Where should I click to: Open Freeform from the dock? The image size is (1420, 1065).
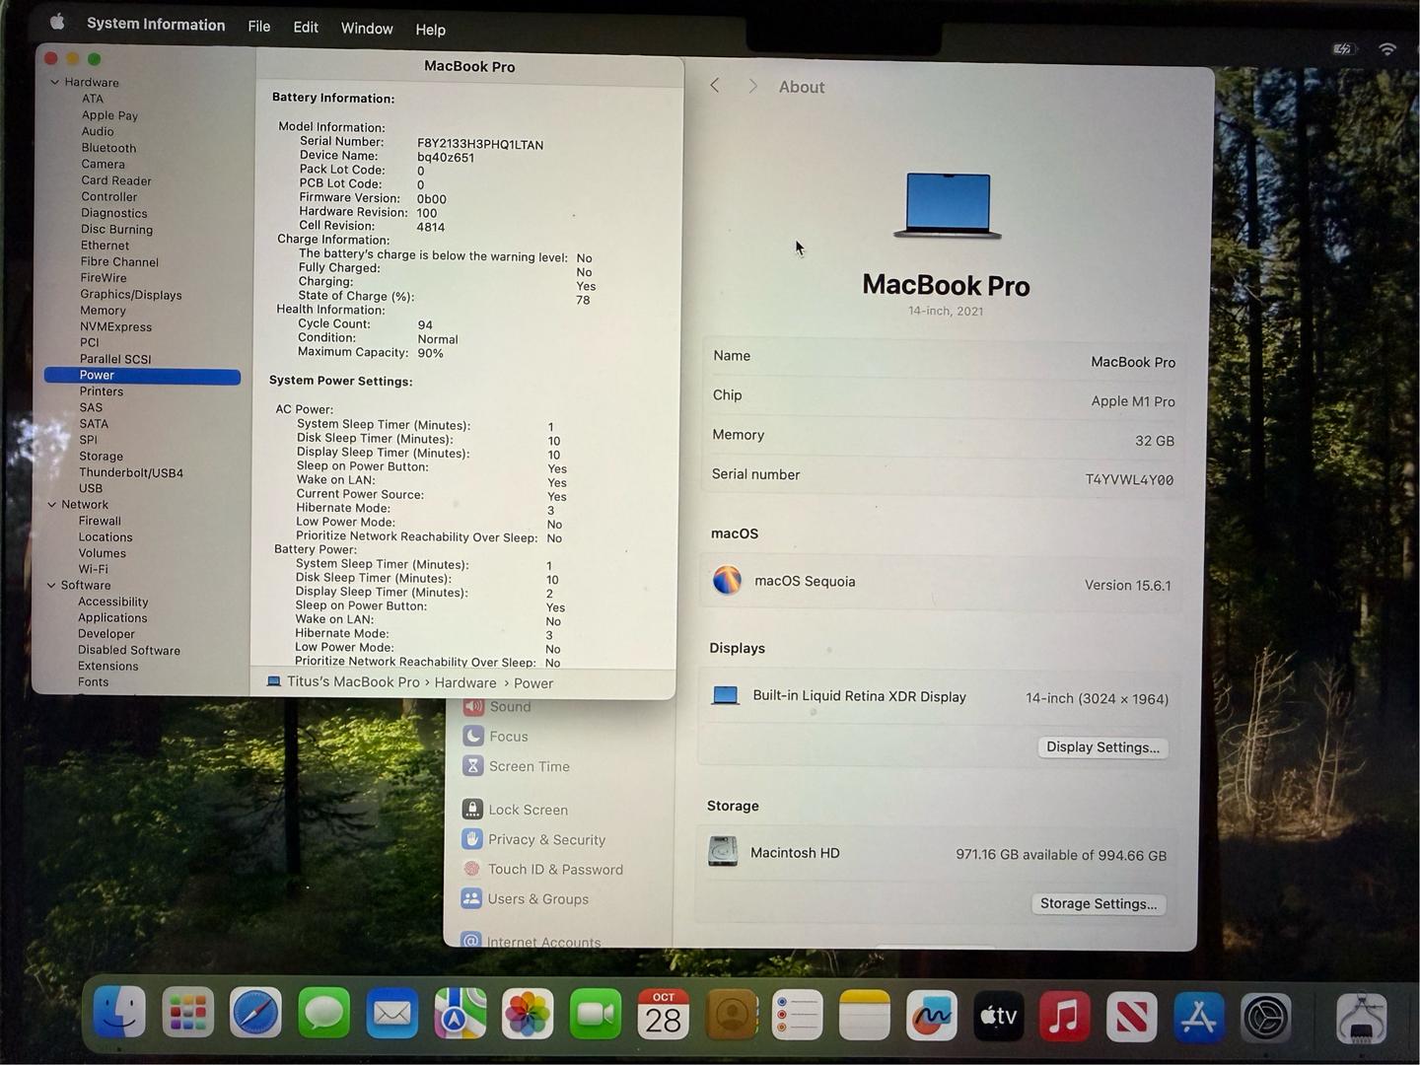[931, 1016]
